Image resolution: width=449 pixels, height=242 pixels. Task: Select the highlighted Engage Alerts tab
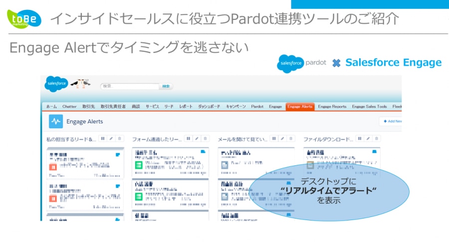[x=300, y=107]
